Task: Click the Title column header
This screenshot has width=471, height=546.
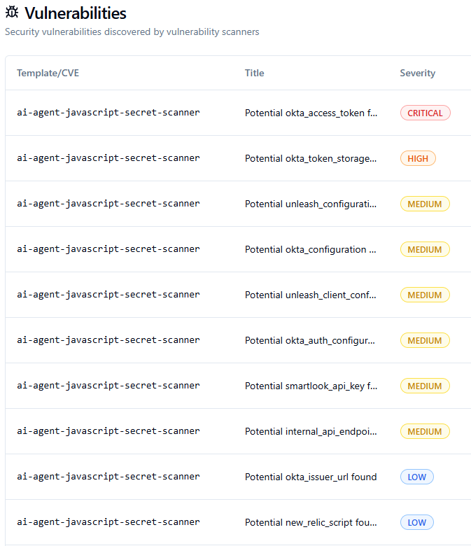Action: point(255,73)
